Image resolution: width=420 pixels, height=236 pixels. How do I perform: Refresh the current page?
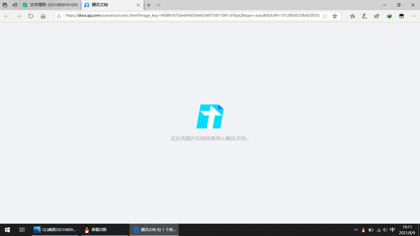tap(31, 16)
